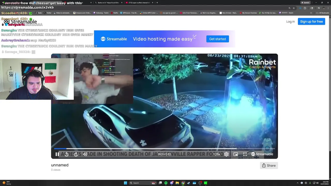
Task: Open the Chrome extensions puzzle icon
Action: (x=305, y=8)
